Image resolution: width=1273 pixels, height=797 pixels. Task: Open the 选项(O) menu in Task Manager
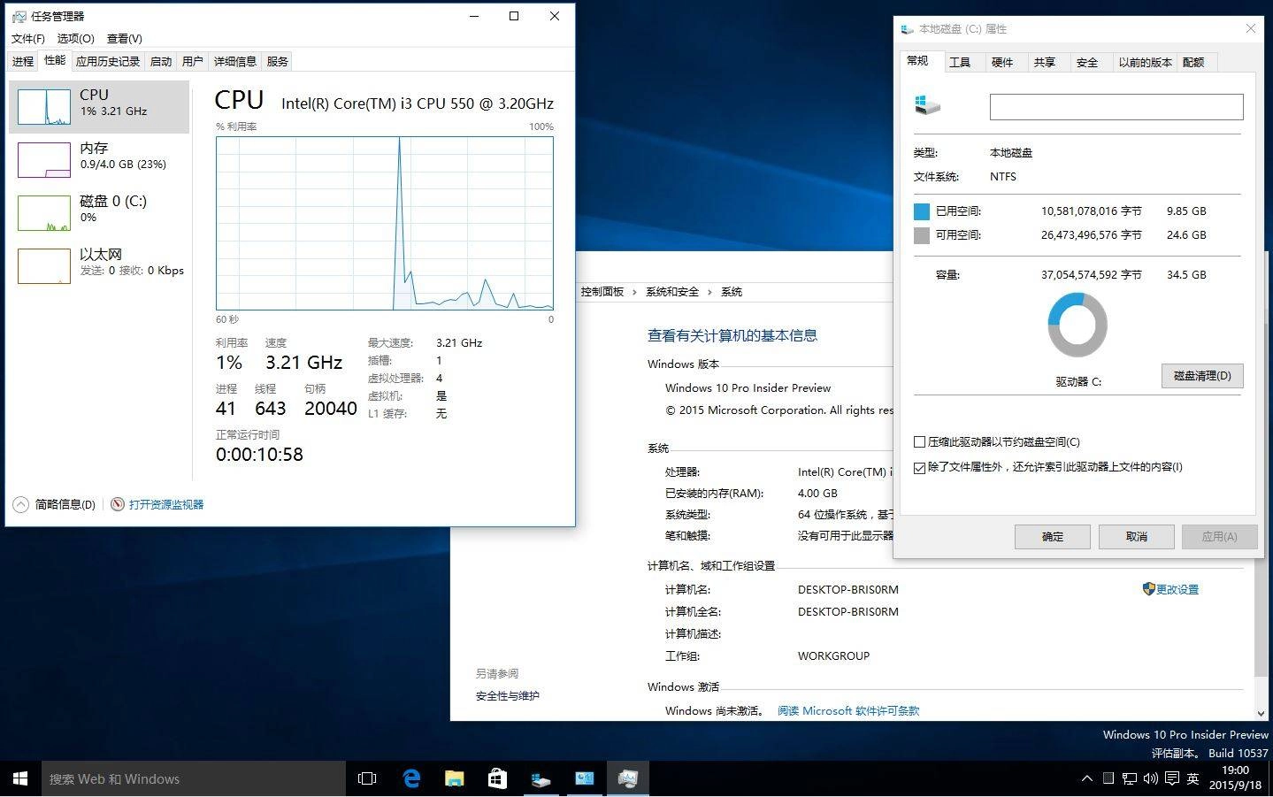tap(76, 38)
